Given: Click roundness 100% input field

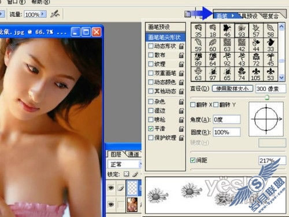Looking at the screenshot, I should pos(227,132).
